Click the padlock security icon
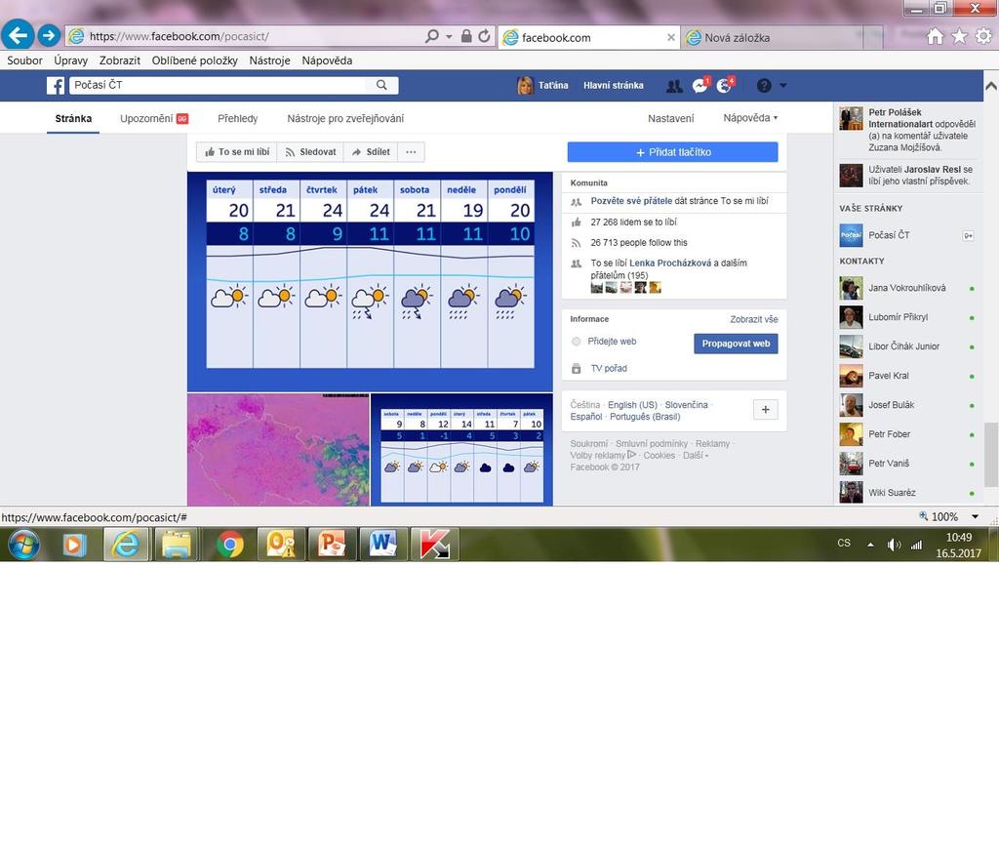The image size is (999, 852). click(x=466, y=36)
